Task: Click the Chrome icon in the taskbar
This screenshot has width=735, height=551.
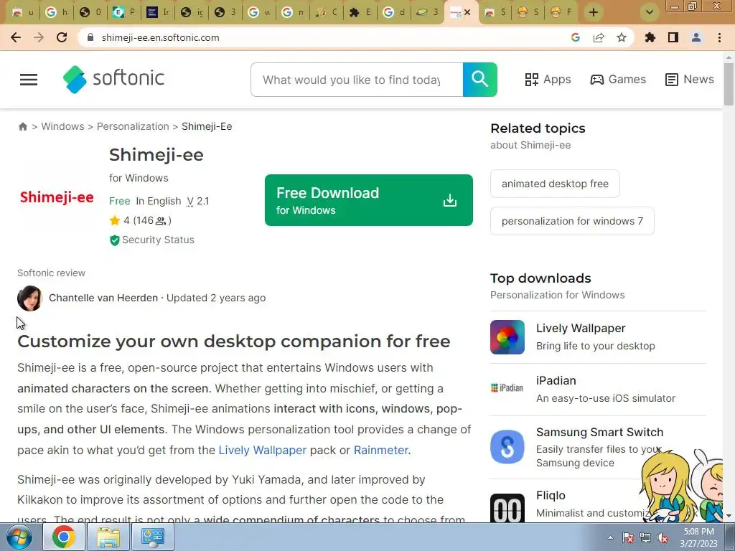Action: click(64, 537)
